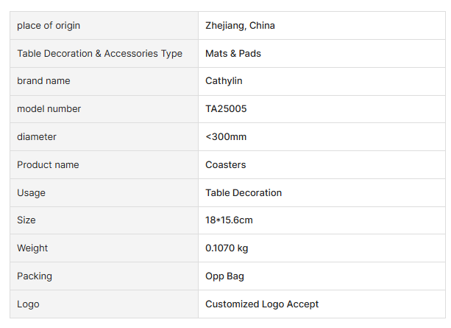Screen dimensions: 451x328
Task: Select the '<300mm' diameter value
Action: [226, 137]
